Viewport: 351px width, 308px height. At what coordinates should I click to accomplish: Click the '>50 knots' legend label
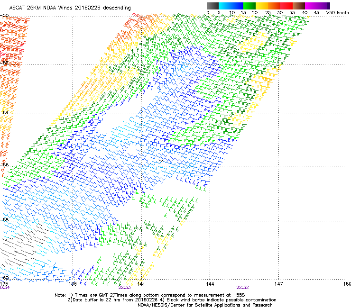[x=337, y=13]
